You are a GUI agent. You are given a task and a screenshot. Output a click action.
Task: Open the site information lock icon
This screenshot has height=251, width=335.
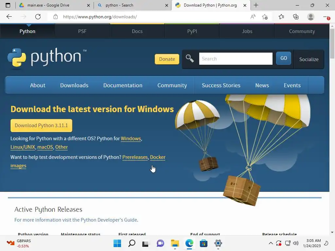pyautogui.click(x=56, y=17)
